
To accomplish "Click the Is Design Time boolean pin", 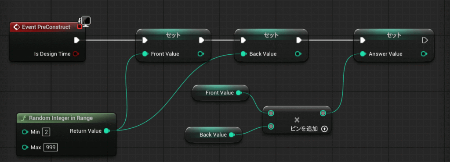I will [x=76, y=54].
